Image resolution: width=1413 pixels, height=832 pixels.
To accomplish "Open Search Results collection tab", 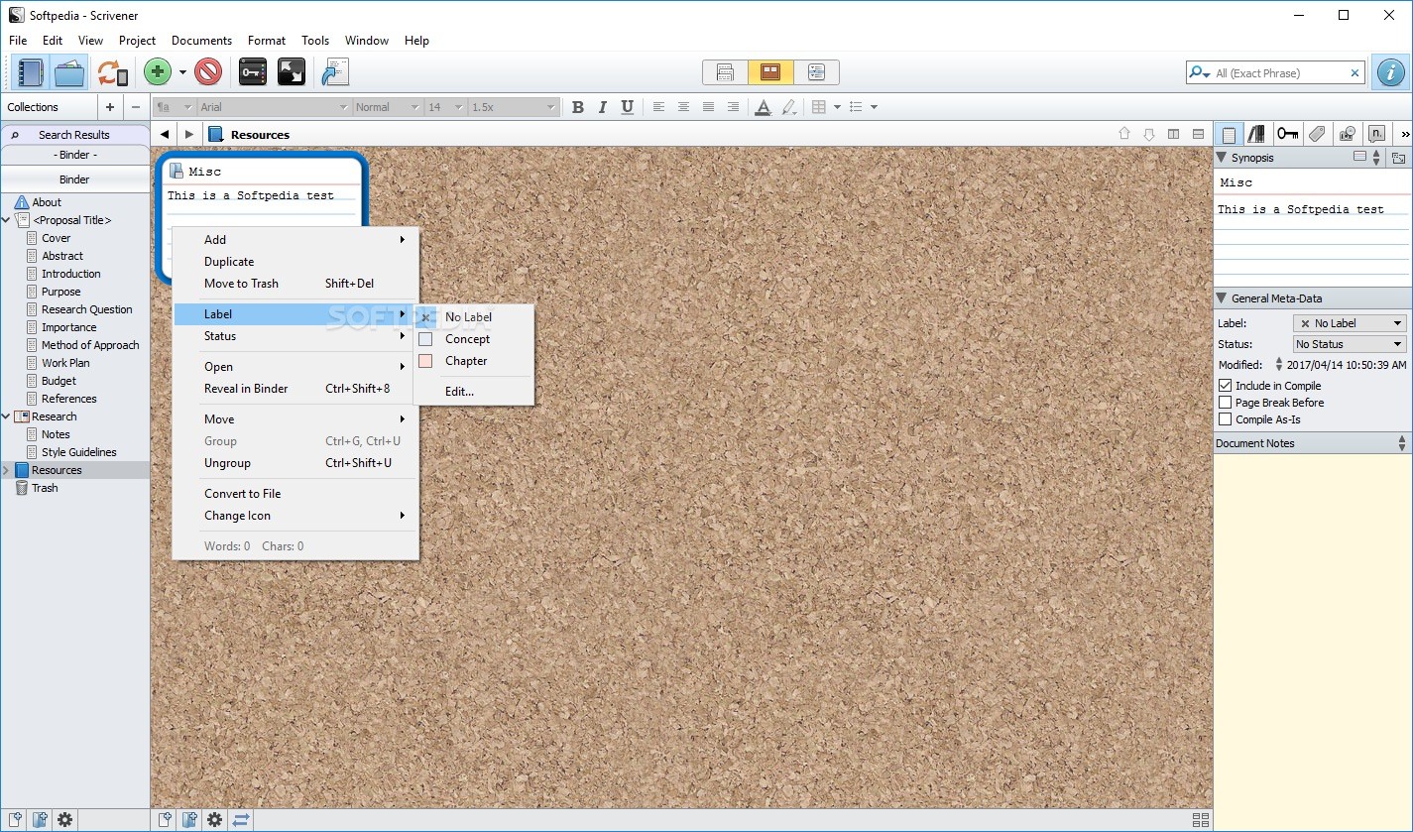I will (x=74, y=135).
